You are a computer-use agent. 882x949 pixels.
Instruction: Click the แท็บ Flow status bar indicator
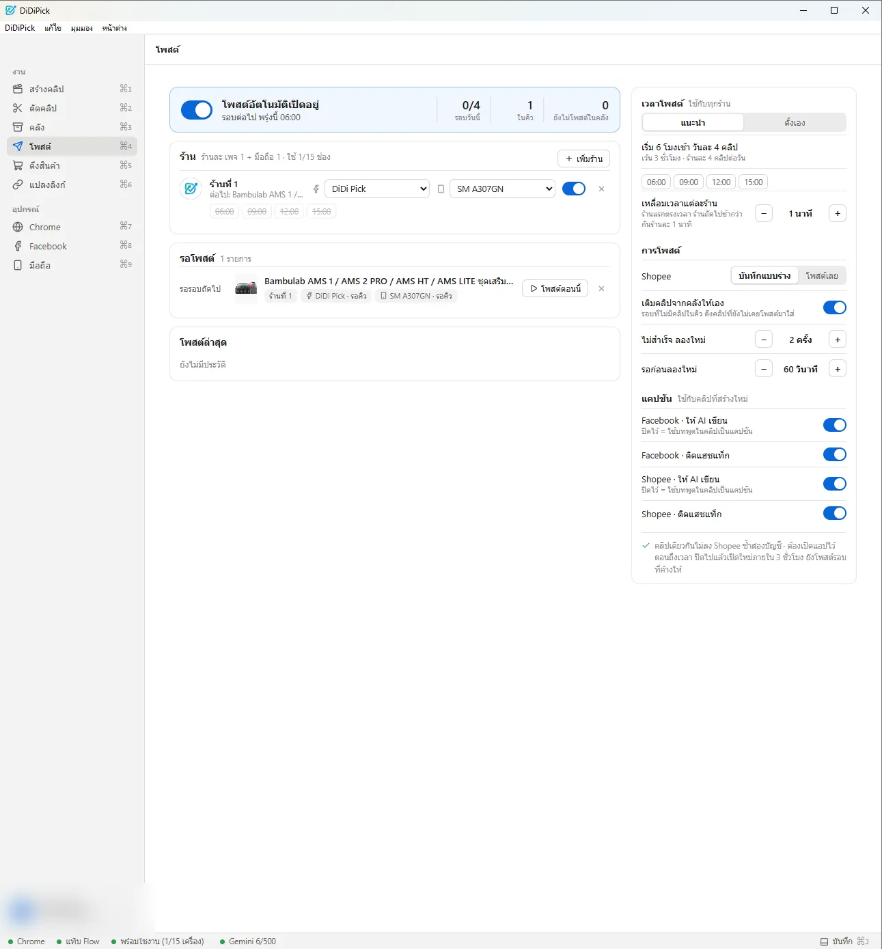point(78,941)
